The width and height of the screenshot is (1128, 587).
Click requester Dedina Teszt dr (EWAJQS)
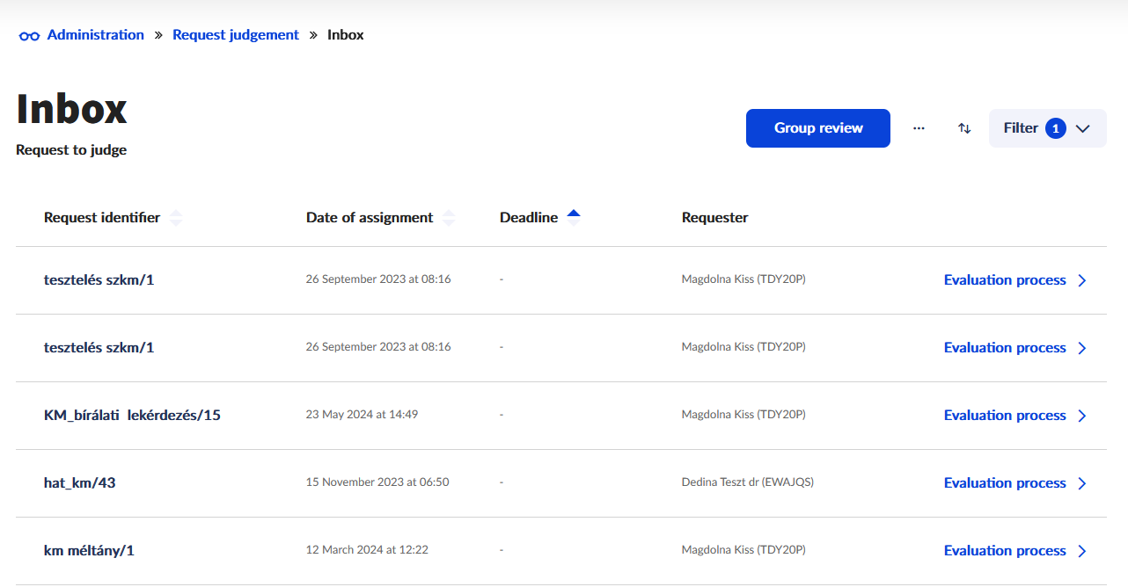(x=748, y=482)
